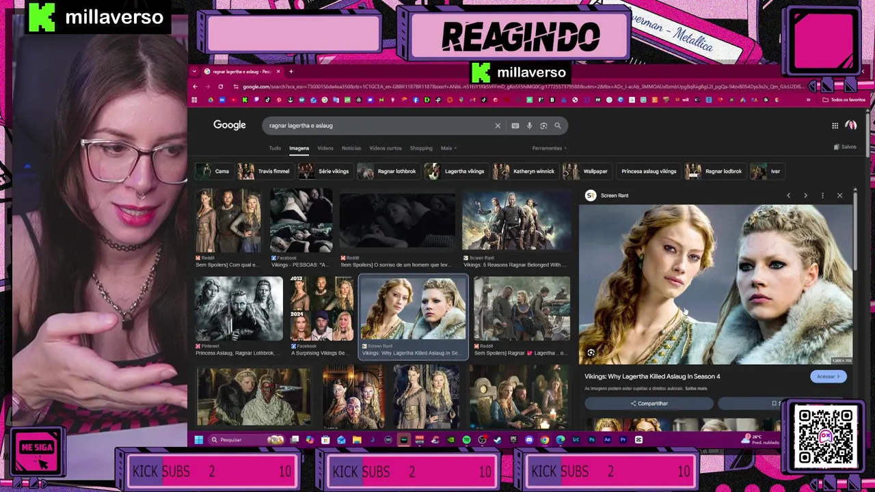Open Epic Games launcher from taskbar
The width and height of the screenshot is (875, 492).
[x=513, y=439]
